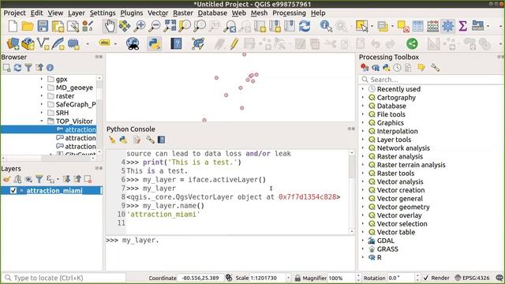505x284 pixels.
Task: Expand the Vector geometry group
Action: [x=363, y=207]
